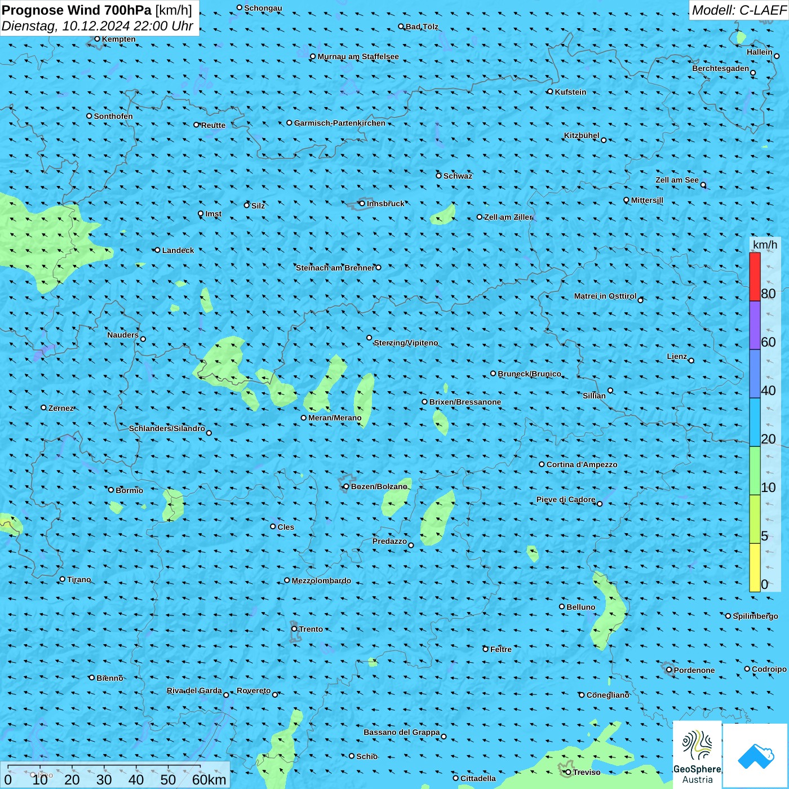Image resolution: width=789 pixels, height=789 pixels.
Task: Click the Schlanders/Silandro label
Action: coord(167,428)
